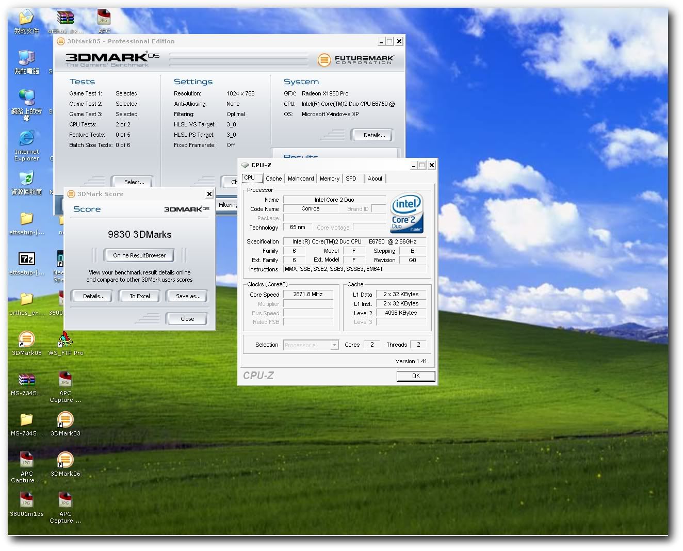Click the Close button in Score window
This screenshot has height=551, width=683.
187,319
